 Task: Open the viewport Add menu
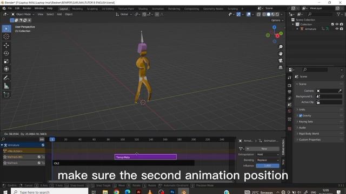pyautogui.click(x=59, y=15)
